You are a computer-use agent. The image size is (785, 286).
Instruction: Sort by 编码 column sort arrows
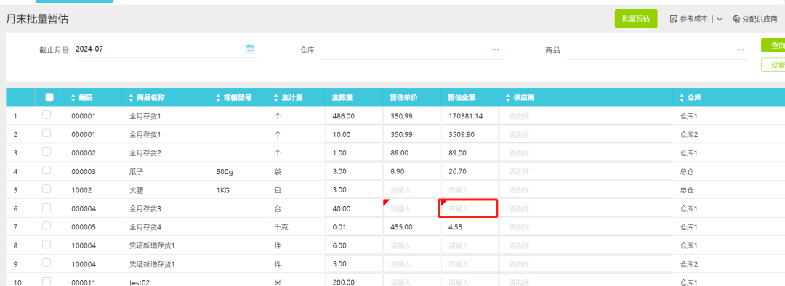coord(73,97)
